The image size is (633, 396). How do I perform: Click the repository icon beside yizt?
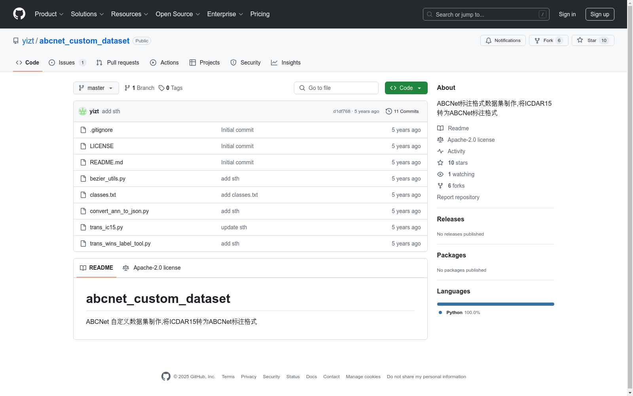pos(16,41)
